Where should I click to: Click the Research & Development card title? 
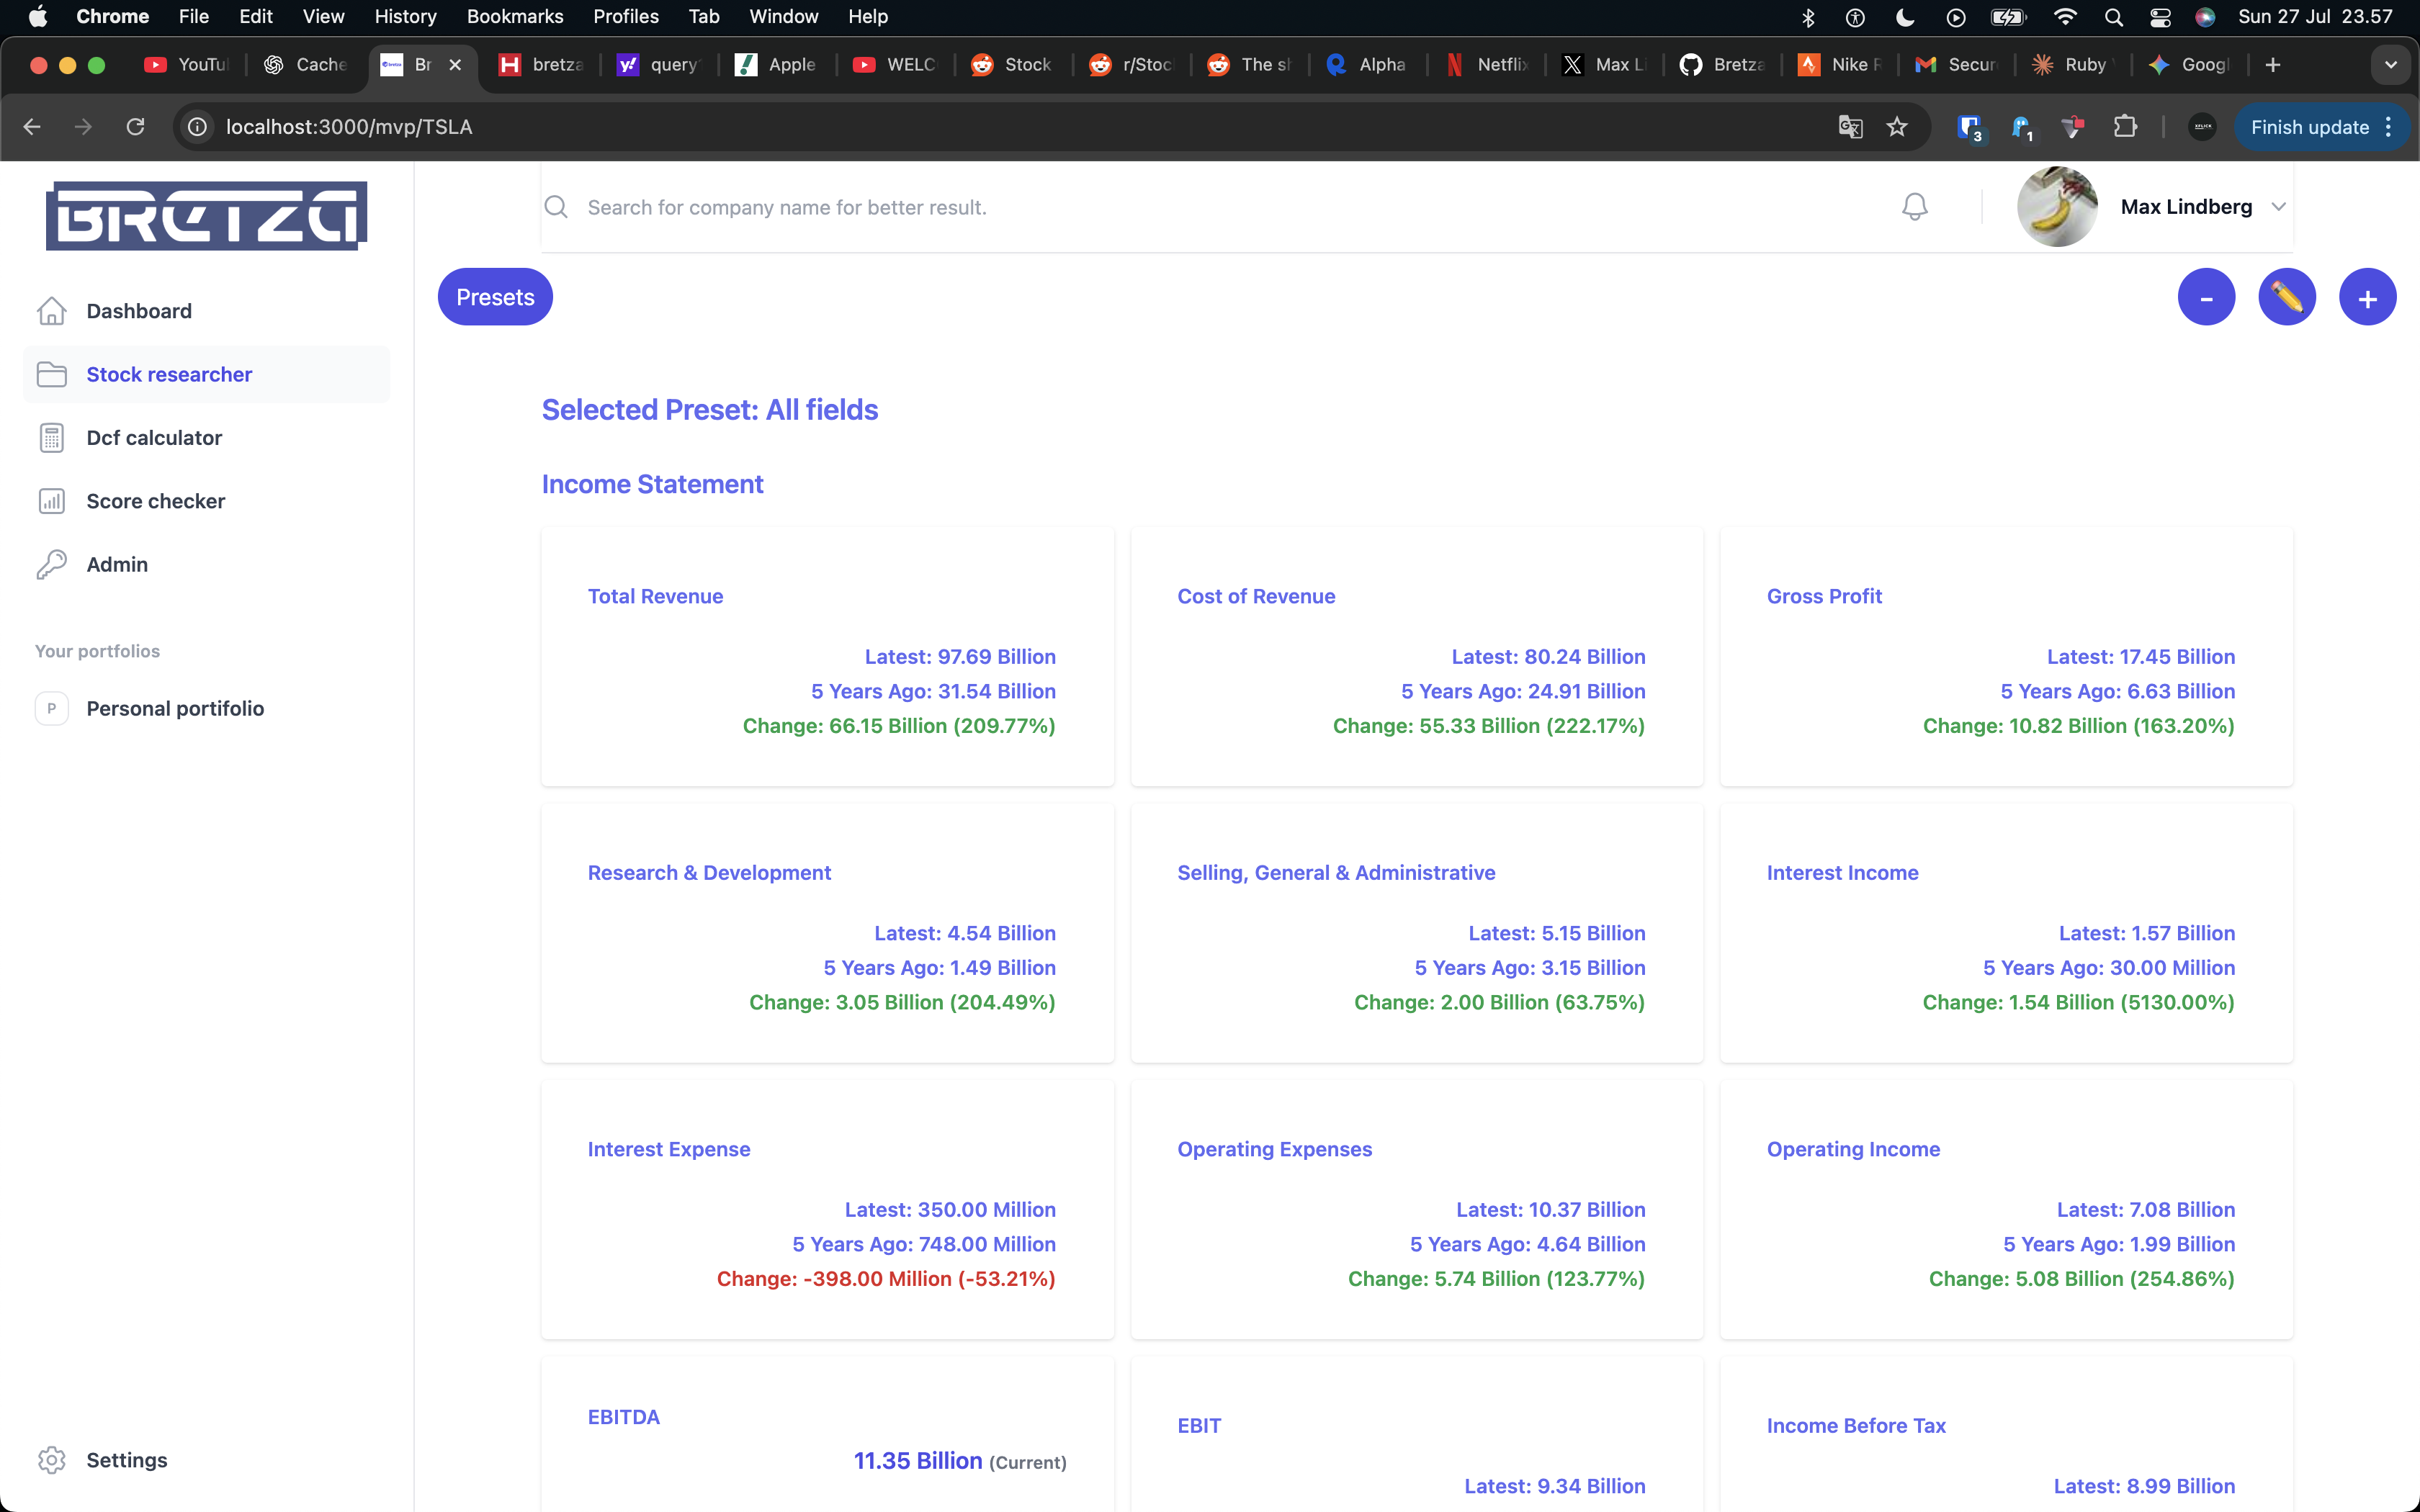(x=709, y=873)
